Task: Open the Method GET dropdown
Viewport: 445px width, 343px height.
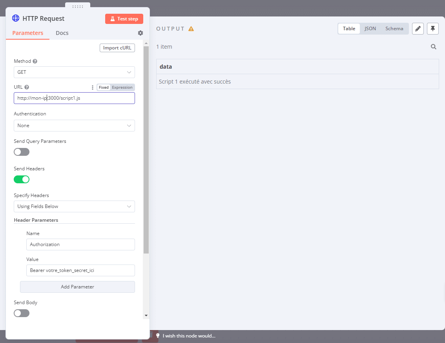Action: (x=74, y=72)
